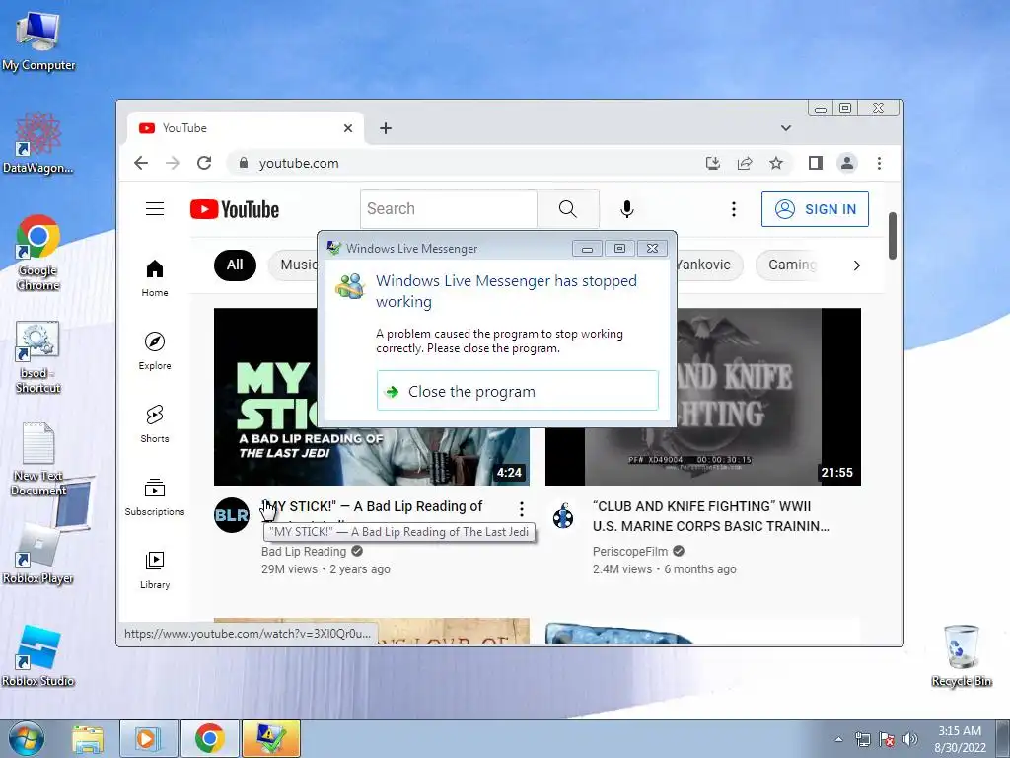Image resolution: width=1010 pixels, height=758 pixels.
Task: Open a new Chrome tab
Action: pos(386,128)
